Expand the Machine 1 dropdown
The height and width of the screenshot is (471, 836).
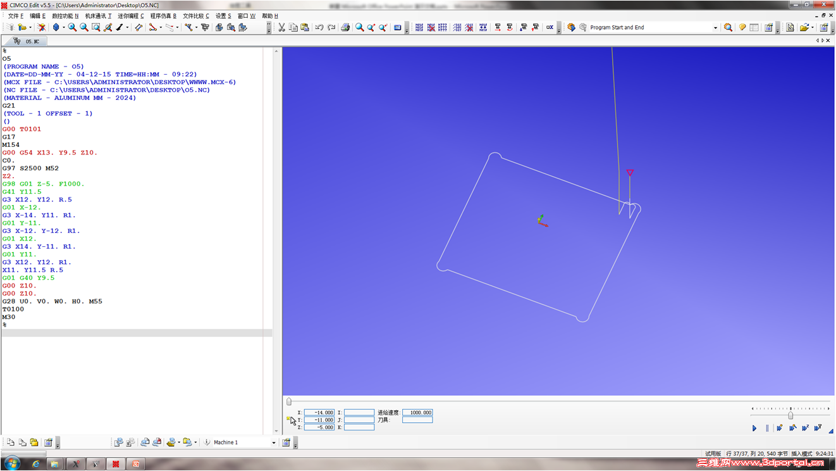click(x=273, y=443)
